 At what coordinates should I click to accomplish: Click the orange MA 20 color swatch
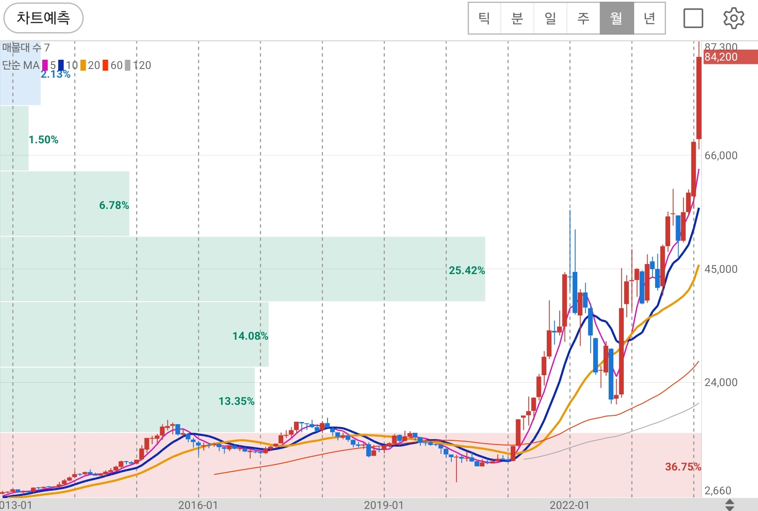83,65
